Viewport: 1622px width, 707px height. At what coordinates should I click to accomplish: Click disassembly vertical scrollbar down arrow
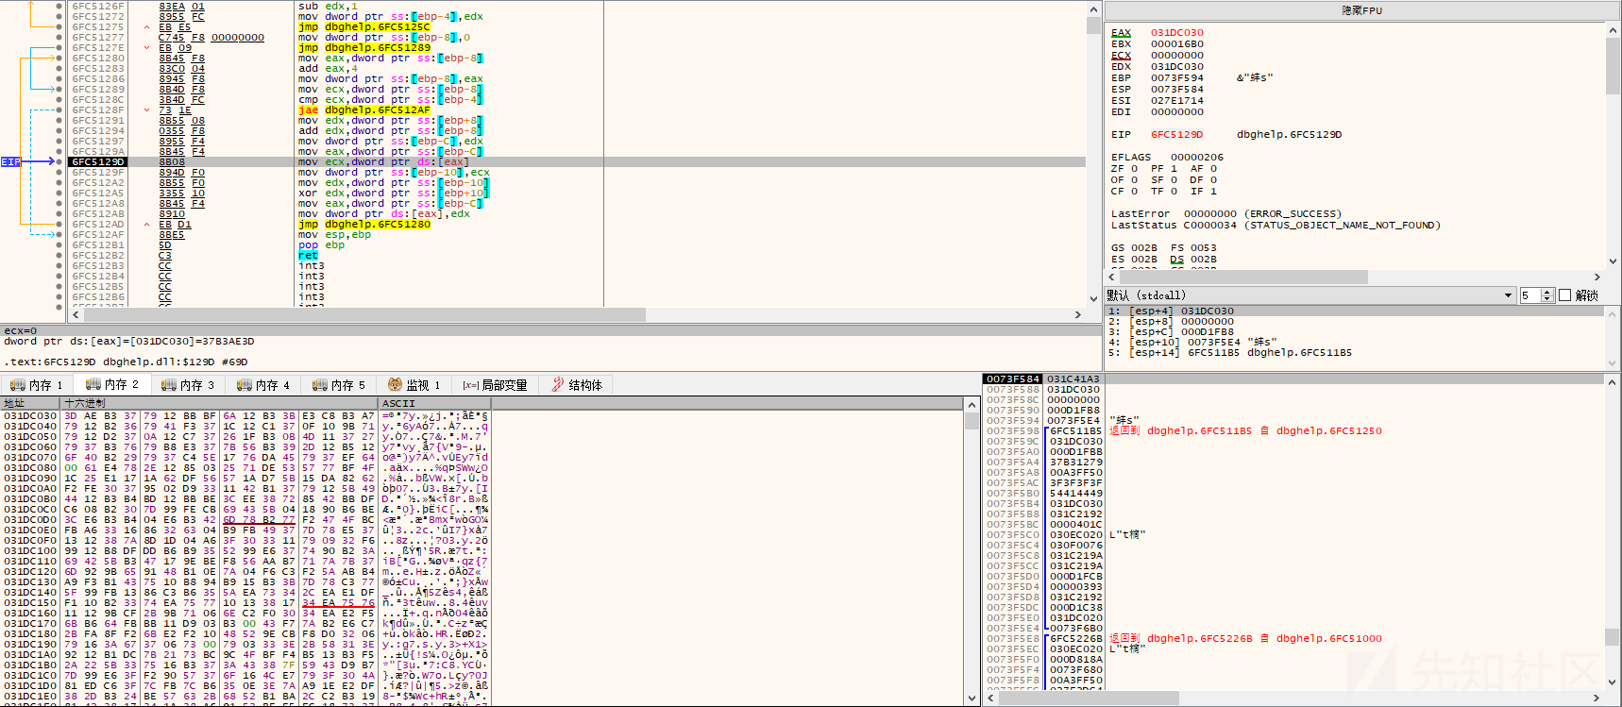tap(1093, 300)
